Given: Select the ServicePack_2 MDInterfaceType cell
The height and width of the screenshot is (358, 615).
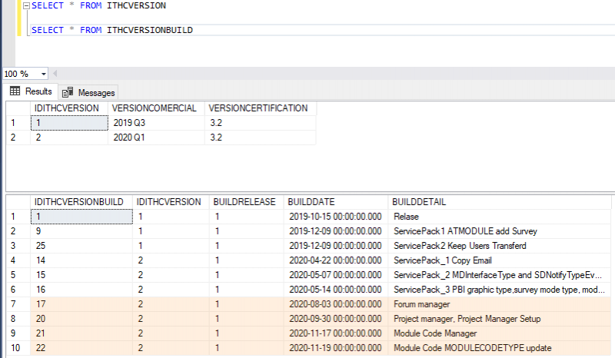Looking at the screenshot, I should [x=500, y=275].
